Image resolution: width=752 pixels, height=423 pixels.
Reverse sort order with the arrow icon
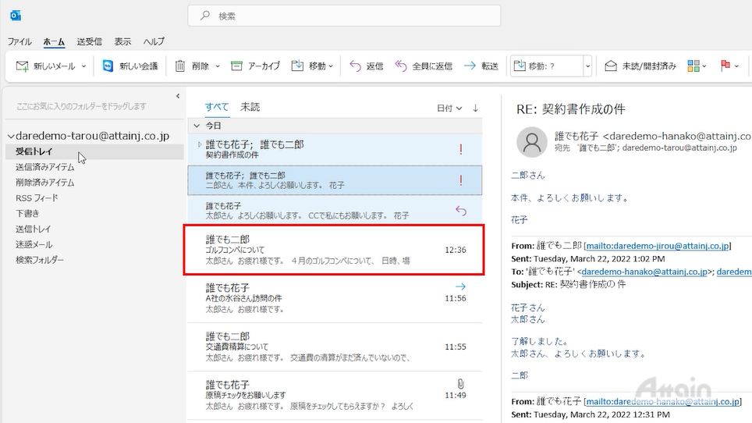pos(475,108)
